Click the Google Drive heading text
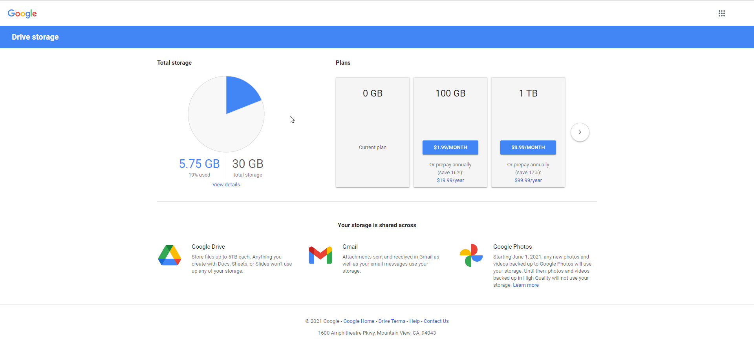 208,247
